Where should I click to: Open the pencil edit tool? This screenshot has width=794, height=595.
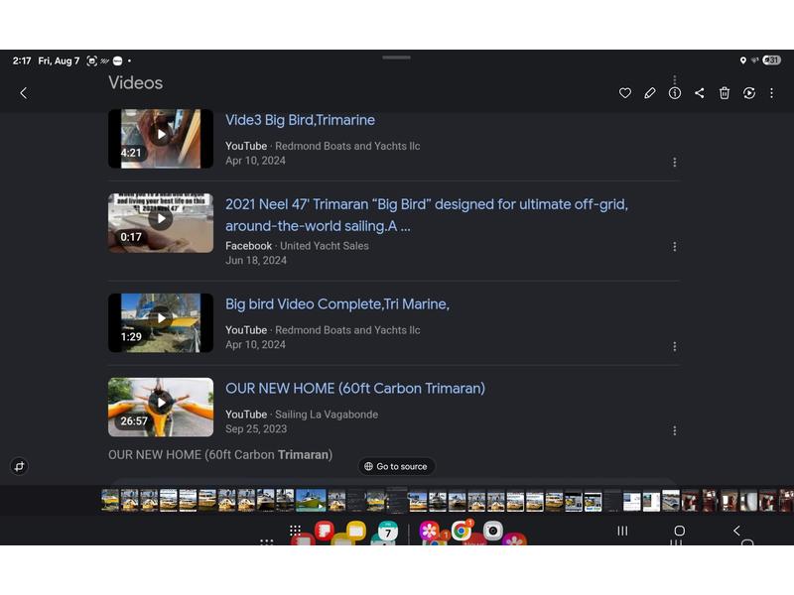click(650, 93)
